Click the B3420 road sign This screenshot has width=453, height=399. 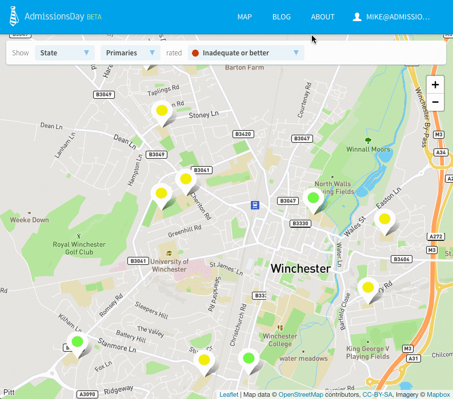tap(243, 134)
